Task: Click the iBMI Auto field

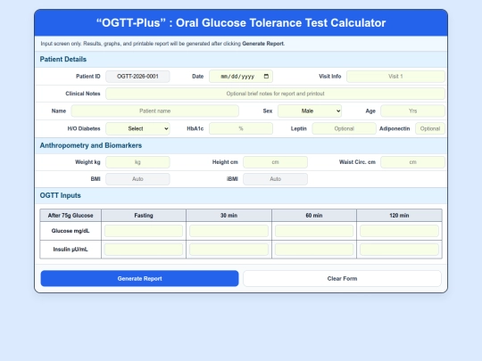Action: point(275,179)
